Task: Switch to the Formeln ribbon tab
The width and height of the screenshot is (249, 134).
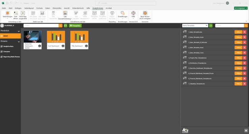Action: 39,8
